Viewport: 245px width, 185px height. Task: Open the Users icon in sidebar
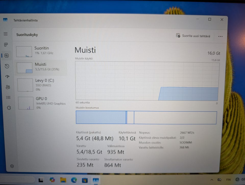(8, 87)
